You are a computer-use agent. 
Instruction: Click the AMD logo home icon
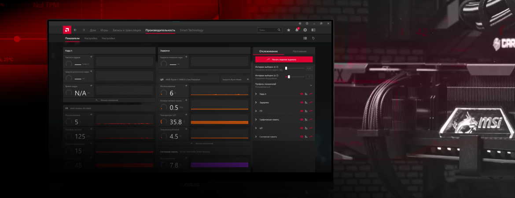click(x=67, y=30)
